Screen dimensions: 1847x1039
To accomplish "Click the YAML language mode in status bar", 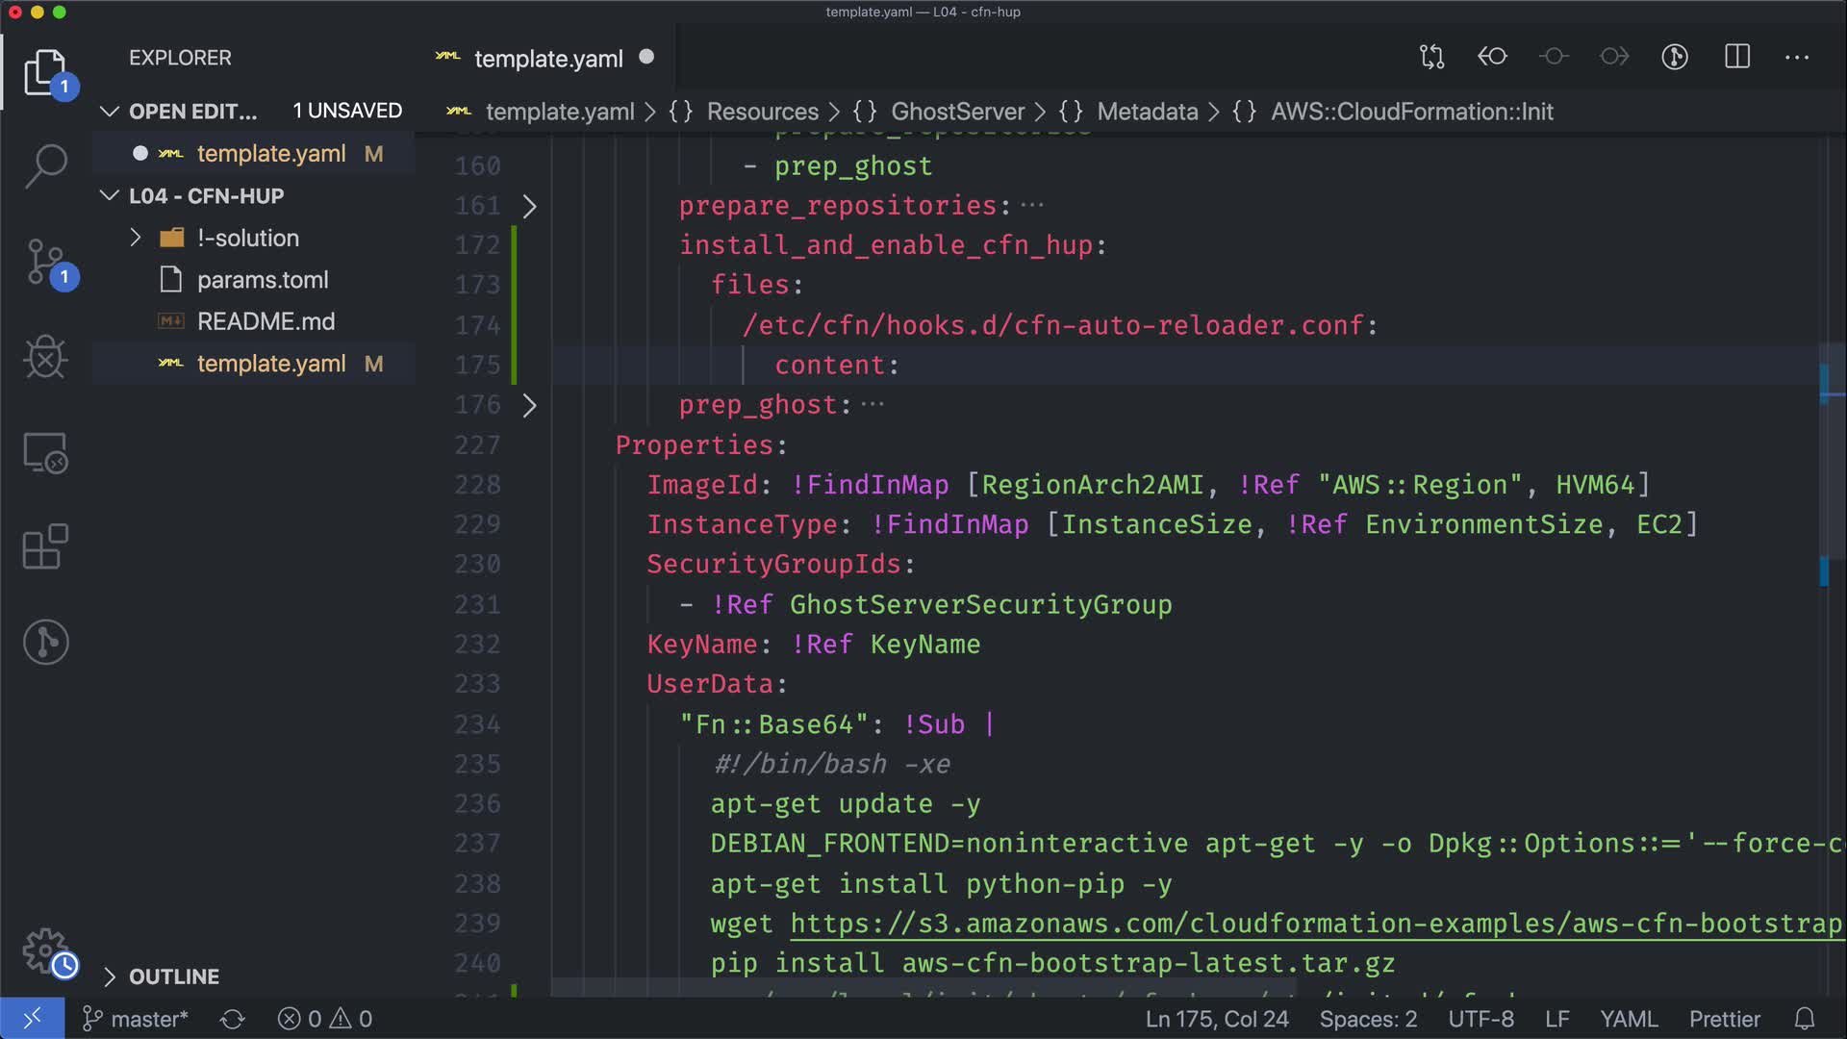I will pyautogui.click(x=1628, y=1019).
